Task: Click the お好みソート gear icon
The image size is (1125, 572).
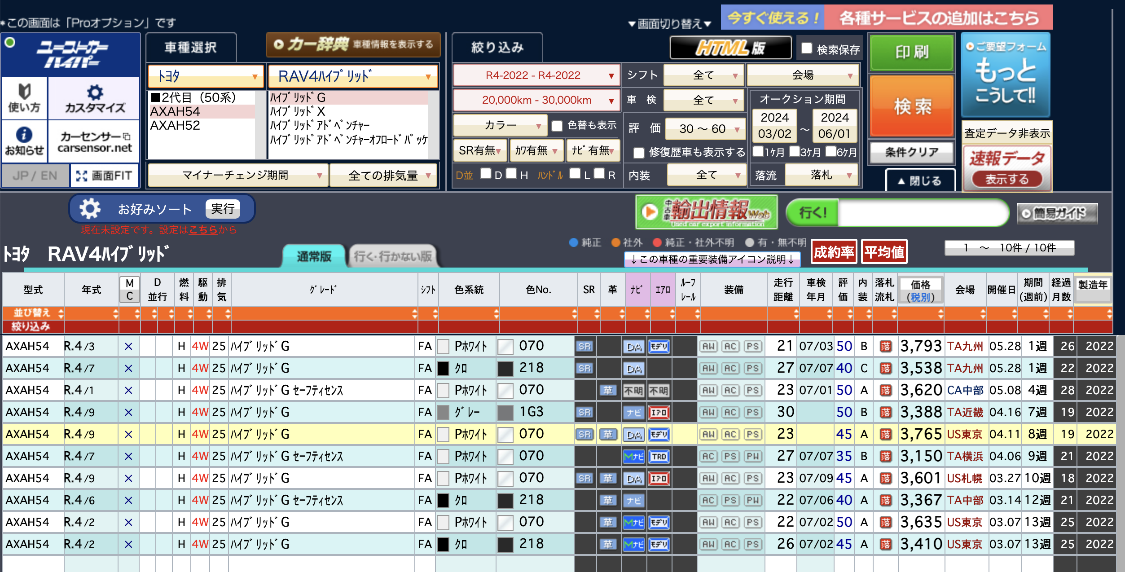Action: tap(90, 209)
